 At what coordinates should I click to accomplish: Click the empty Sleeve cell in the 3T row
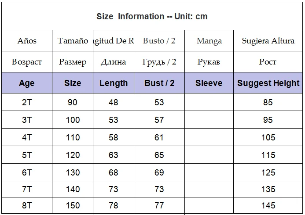(209, 120)
